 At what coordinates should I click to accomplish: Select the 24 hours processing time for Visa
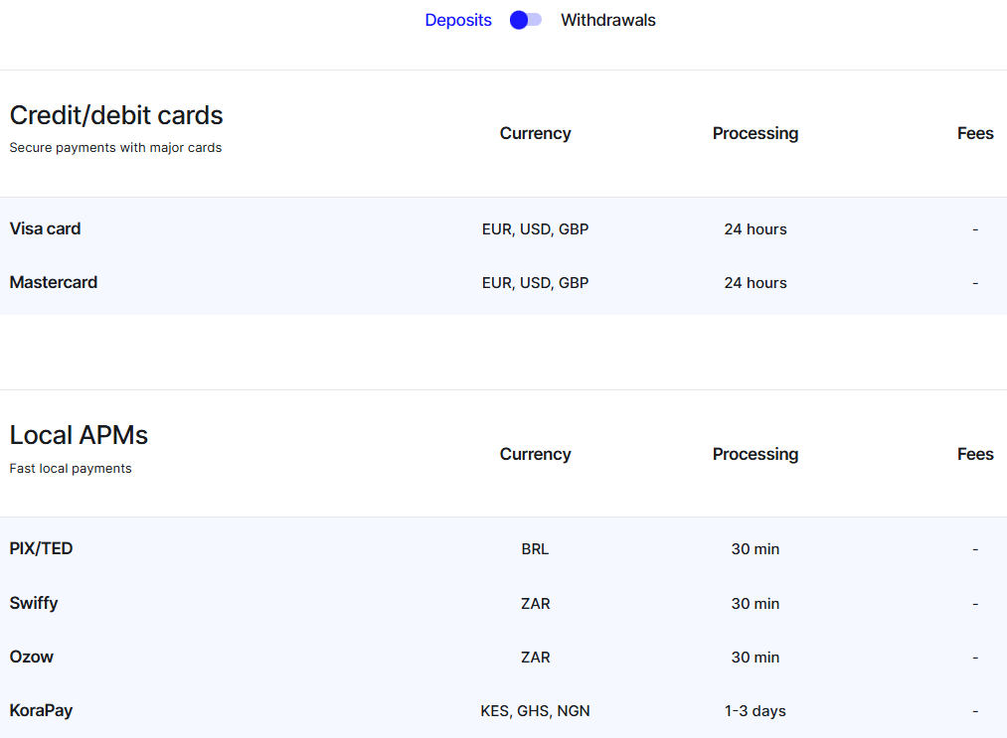tap(755, 228)
